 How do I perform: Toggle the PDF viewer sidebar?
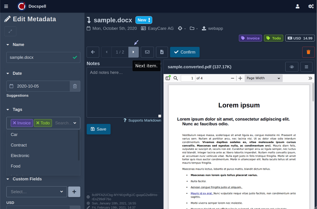click(168, 78)
